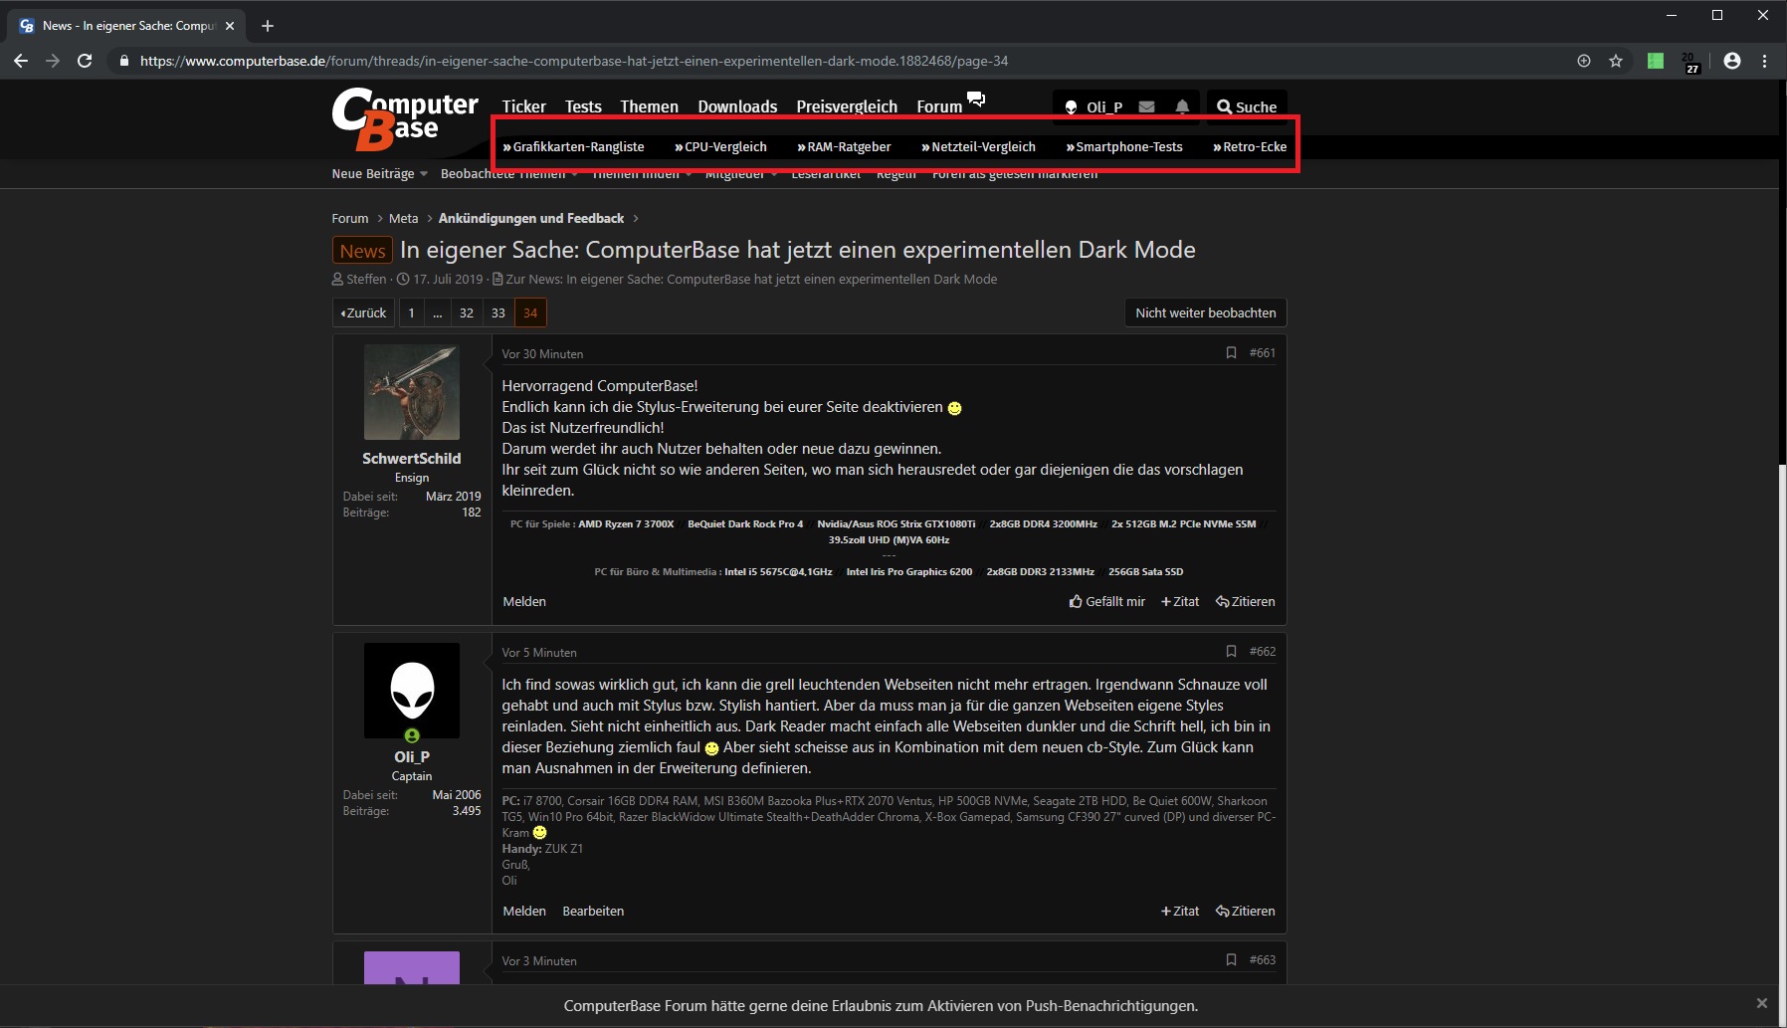The height and width of the screenshot is (1028, 1787).
Task: Open the green extension icon
Action: tap(1656, 61)
